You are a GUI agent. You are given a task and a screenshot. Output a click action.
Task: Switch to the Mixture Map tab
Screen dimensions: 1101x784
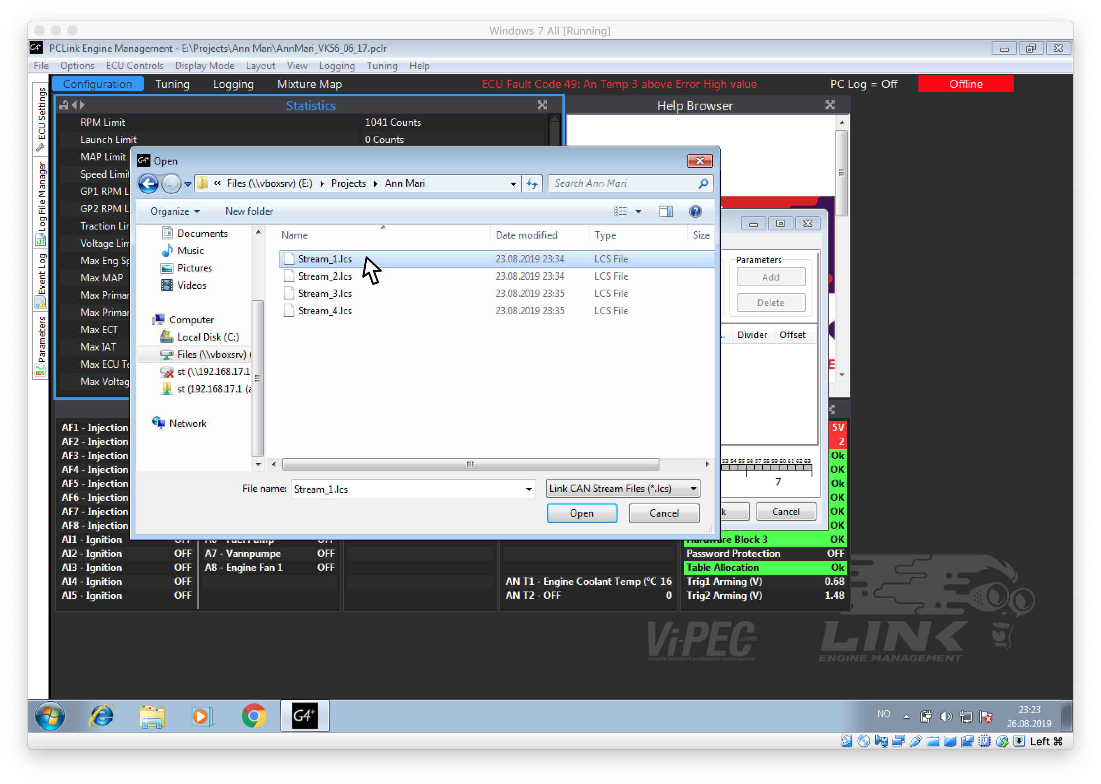309,84
